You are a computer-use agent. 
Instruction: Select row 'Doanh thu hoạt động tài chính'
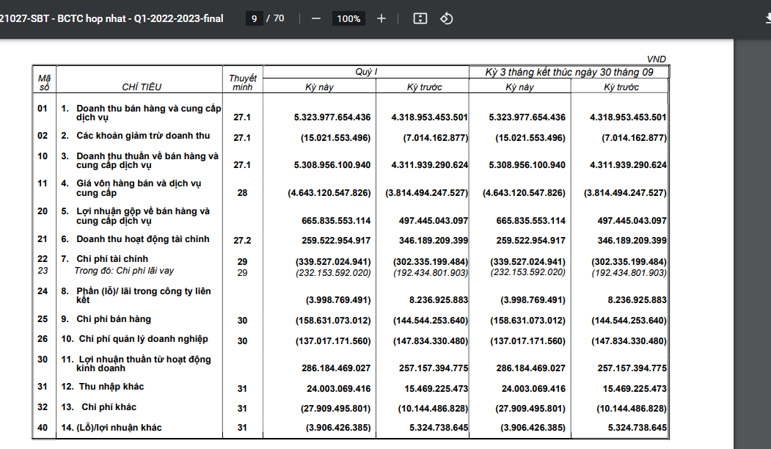coord(143,239)
